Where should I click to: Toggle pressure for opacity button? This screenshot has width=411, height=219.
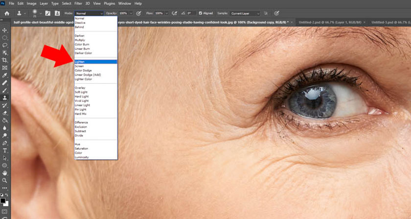(138, 13)
